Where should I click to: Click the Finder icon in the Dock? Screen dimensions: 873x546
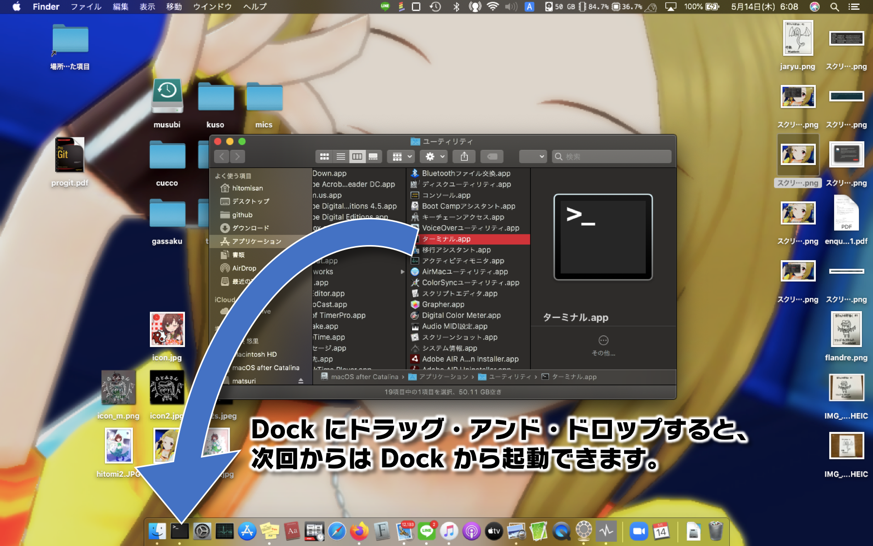click(157, 531)
